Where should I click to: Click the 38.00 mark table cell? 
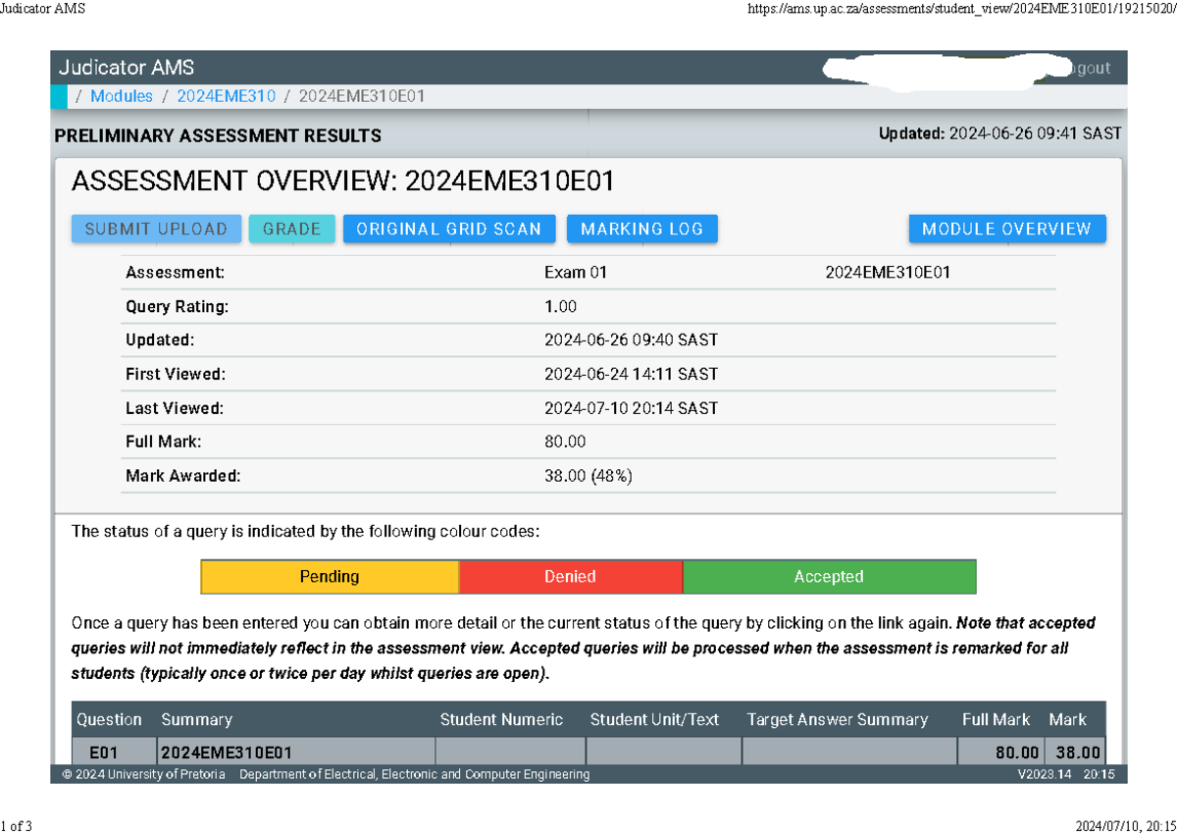(x=1075, y=753)
